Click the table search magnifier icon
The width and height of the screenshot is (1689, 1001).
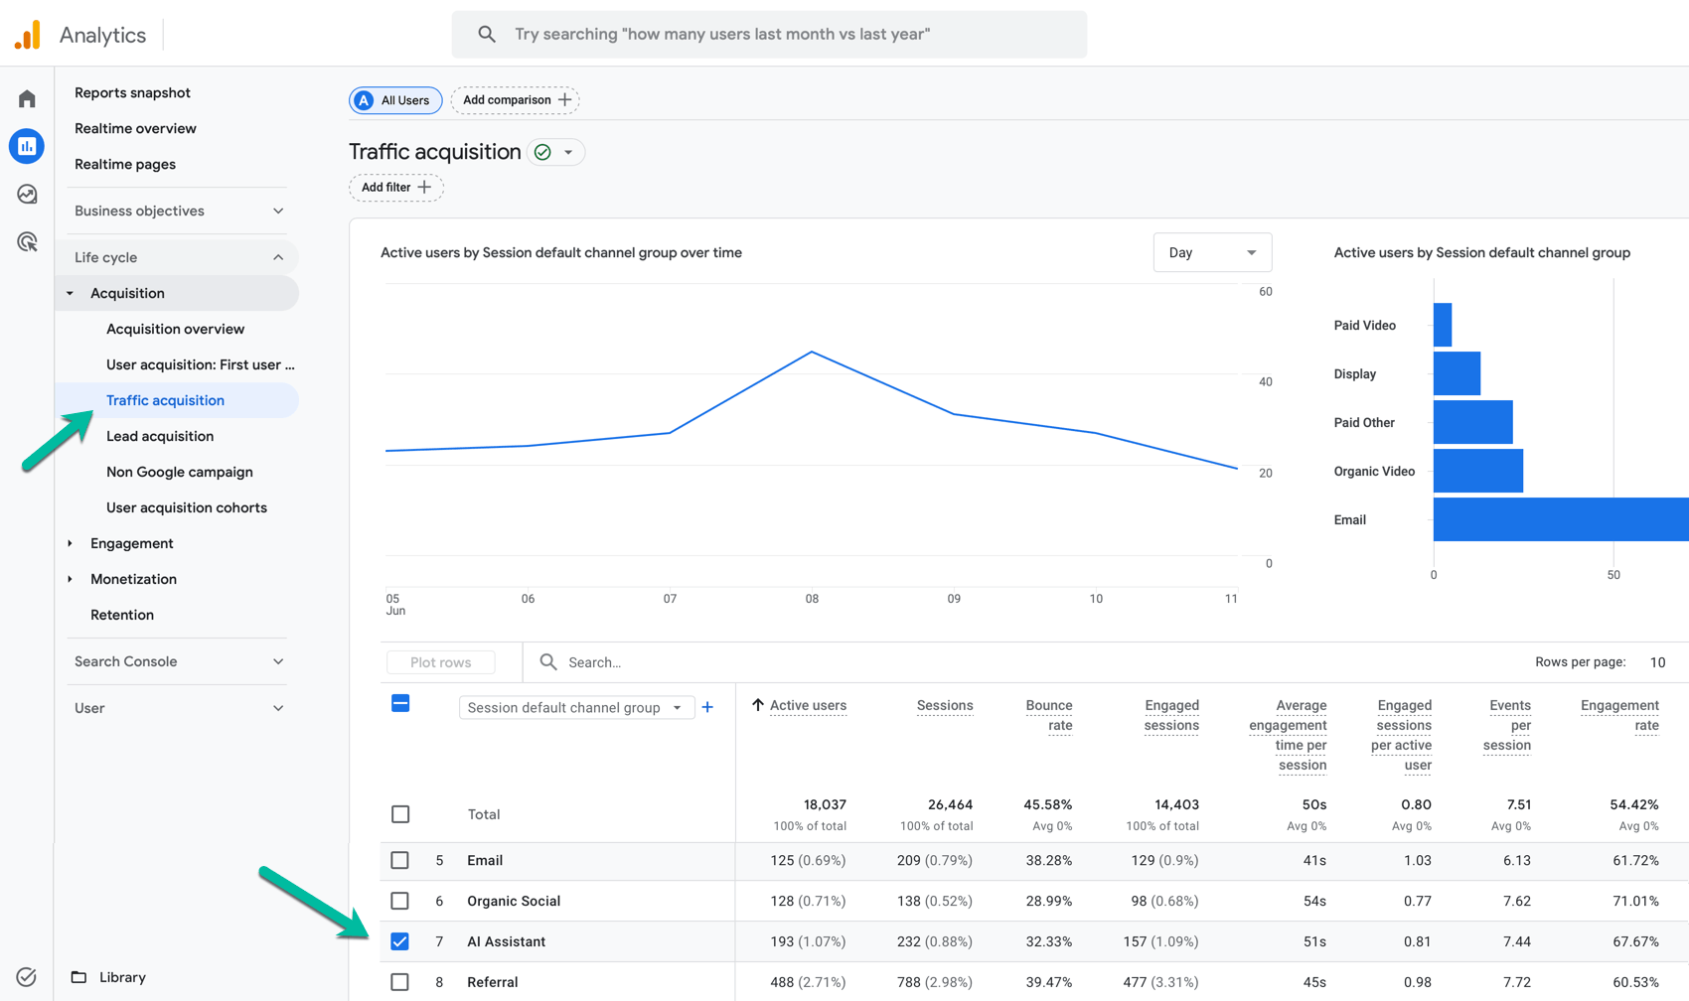tap(548, 662)
